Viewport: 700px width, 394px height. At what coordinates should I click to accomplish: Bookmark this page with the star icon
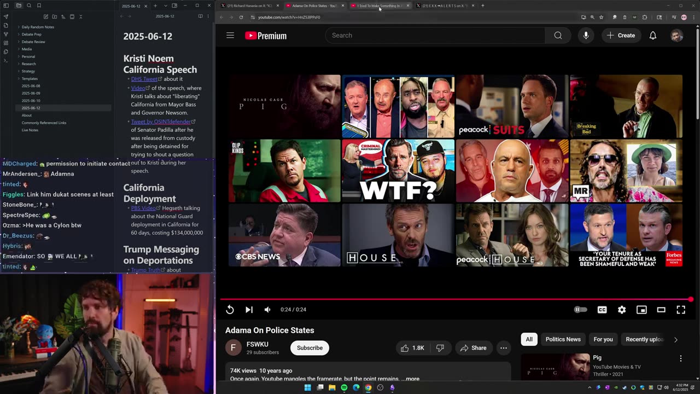click(x=602, y=17)
